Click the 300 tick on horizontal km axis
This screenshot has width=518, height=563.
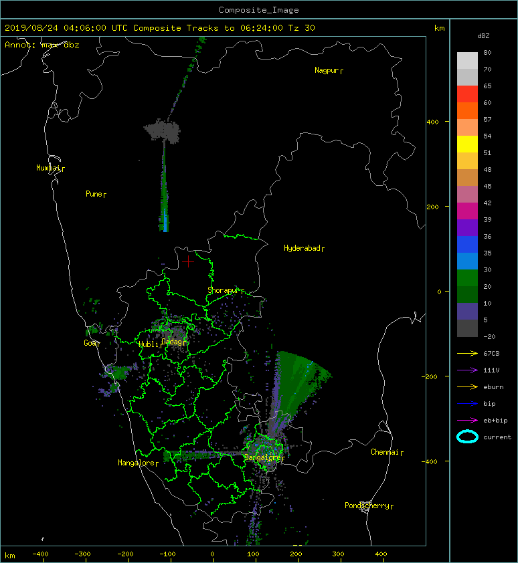[338, 554]
